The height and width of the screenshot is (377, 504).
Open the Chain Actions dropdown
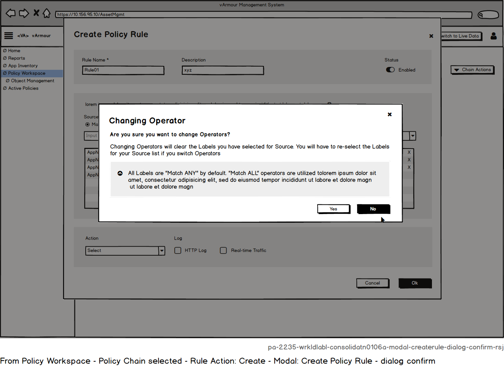point(472,70)
